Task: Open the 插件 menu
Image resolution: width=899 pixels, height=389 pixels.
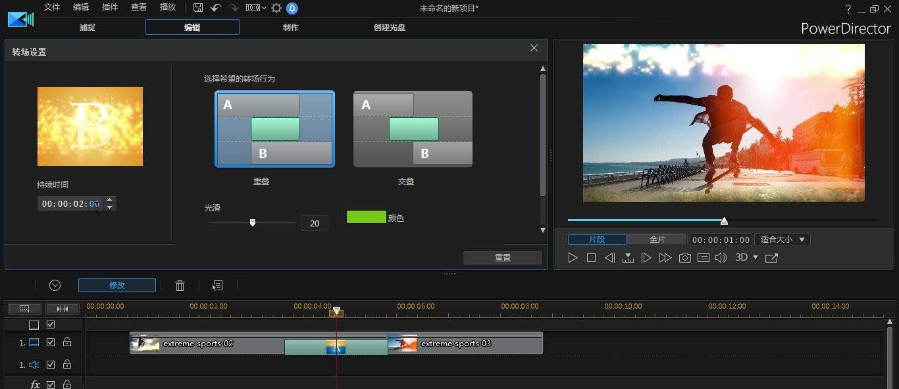Action: pos(110,7)
